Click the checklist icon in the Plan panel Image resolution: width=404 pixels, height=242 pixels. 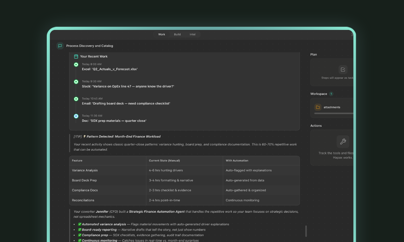(x=343, y=70)
